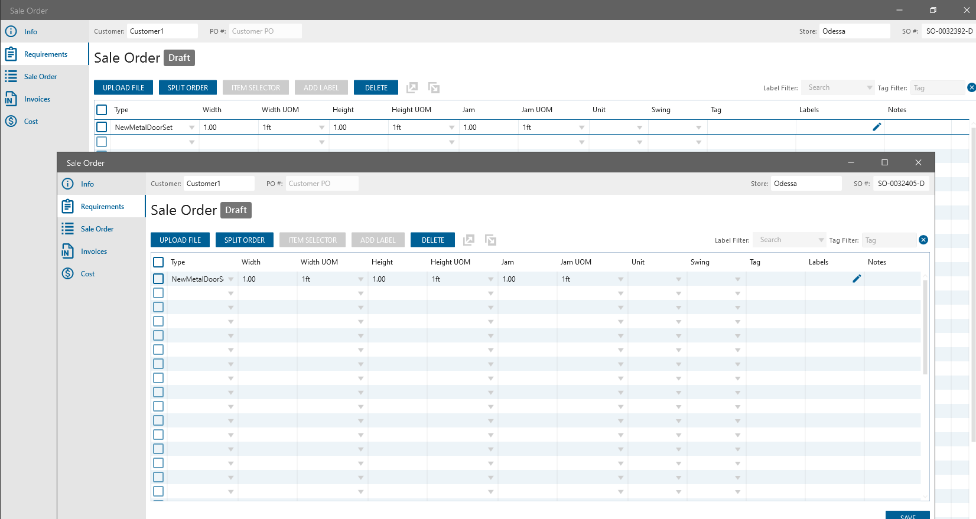Viewport: 976px width, 519px height.
Task: Click the pencil edit icon in the front window's NewMetalDoorSet row
Action: click(857, 279)
